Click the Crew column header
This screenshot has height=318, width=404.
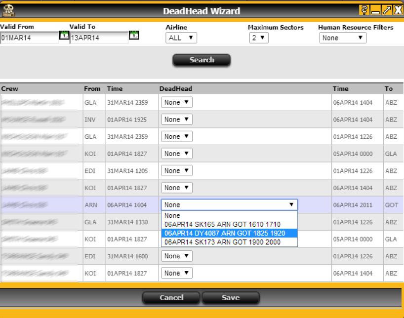(x=9, y=89)
